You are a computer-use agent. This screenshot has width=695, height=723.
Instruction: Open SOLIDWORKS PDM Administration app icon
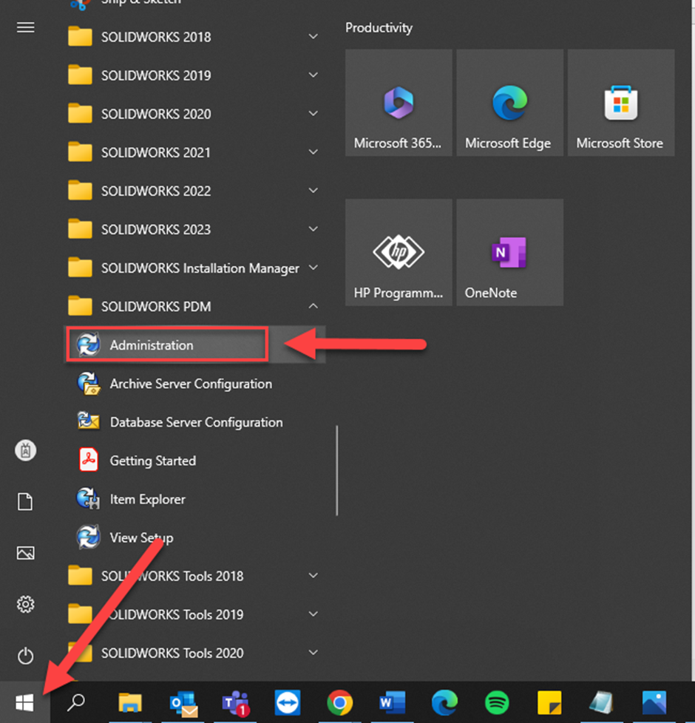(x=88, y=344)
